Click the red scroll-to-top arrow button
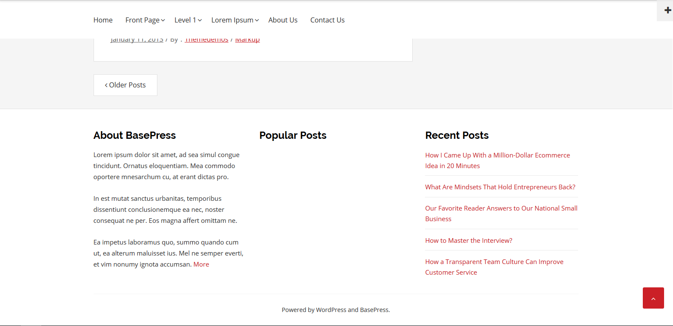673x326 pixels. pos(653,298)
